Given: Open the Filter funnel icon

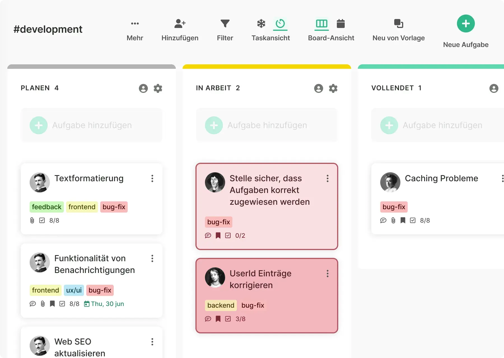Looking at the screenshot, I should pos(225,23).
